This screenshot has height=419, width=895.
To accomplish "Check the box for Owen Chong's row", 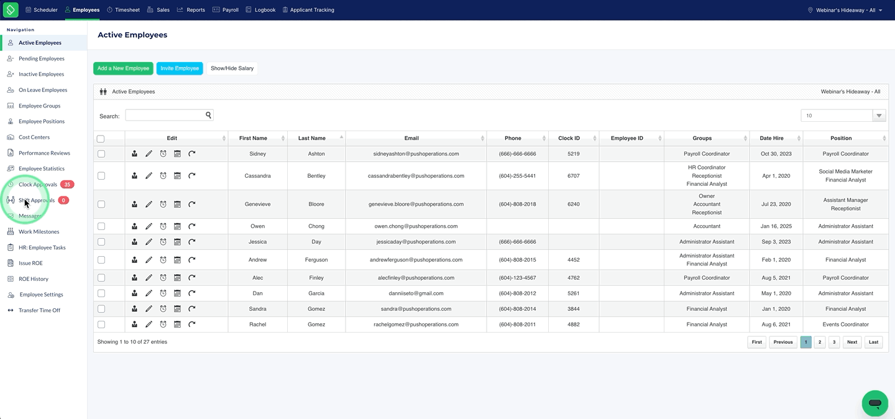I will (101, 226).
